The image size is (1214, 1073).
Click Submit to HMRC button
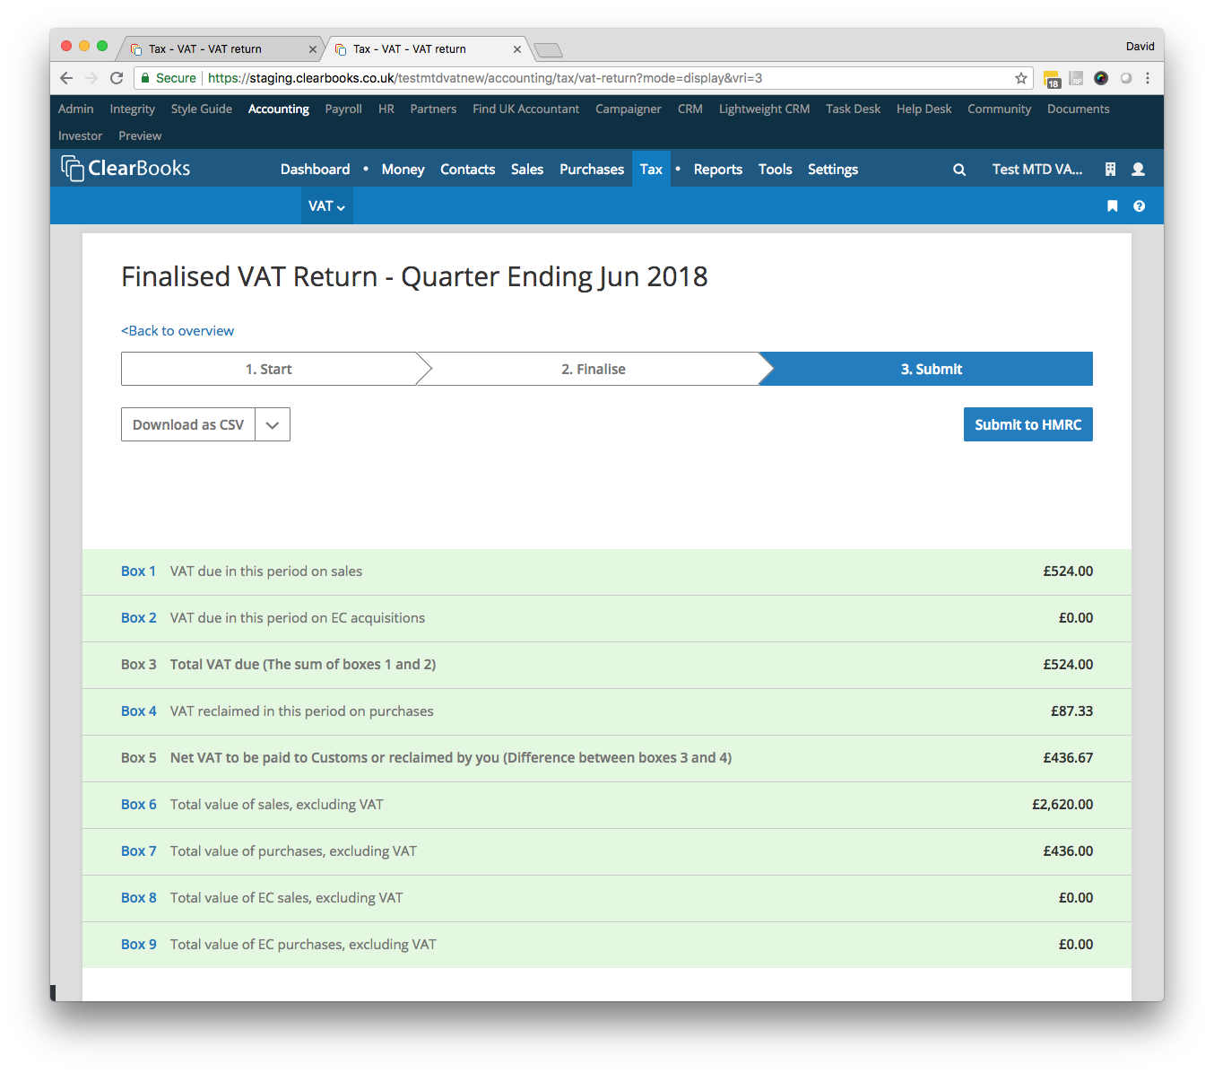point(1028,424)
